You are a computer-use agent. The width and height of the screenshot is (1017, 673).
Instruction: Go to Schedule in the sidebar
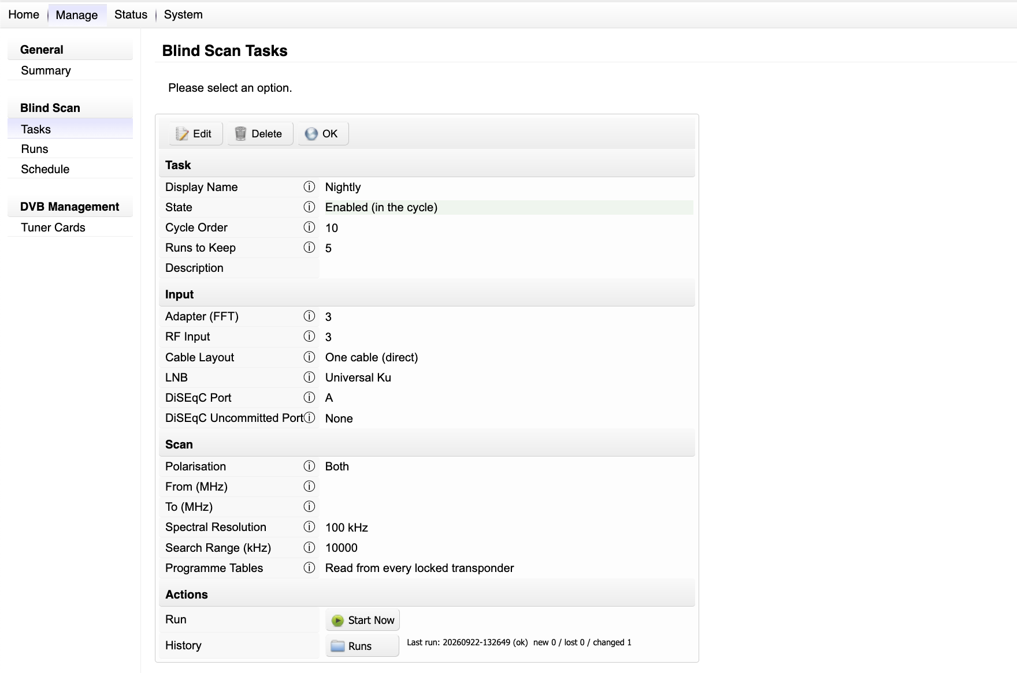[x=70, y=169]
